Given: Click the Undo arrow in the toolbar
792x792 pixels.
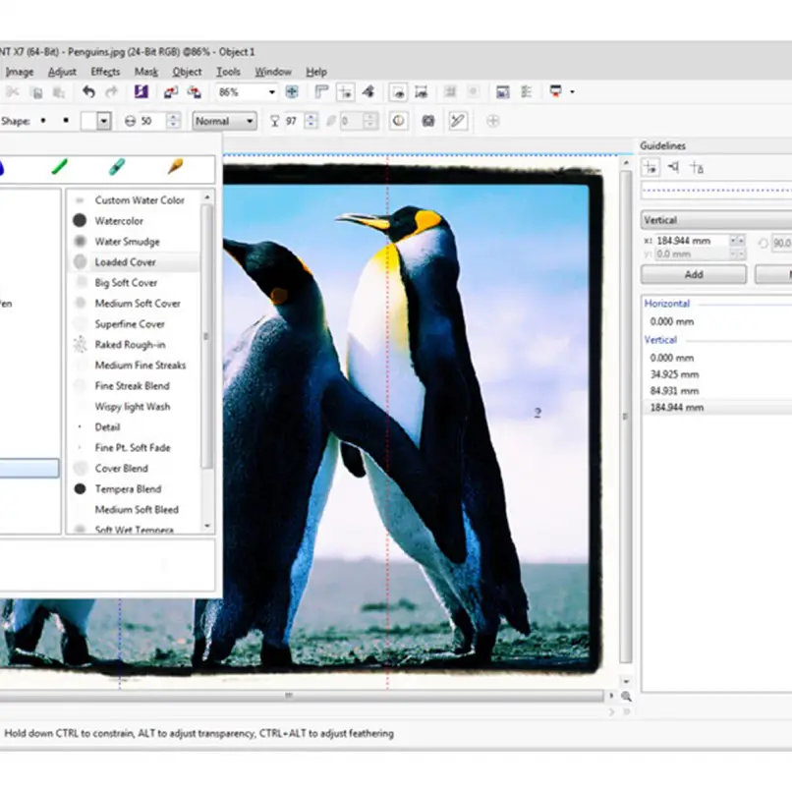Looking at the screenshot, I should pyautogui.click(x=88, y=92).
